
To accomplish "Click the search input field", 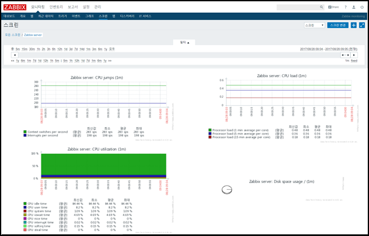I will coord(298,7).
